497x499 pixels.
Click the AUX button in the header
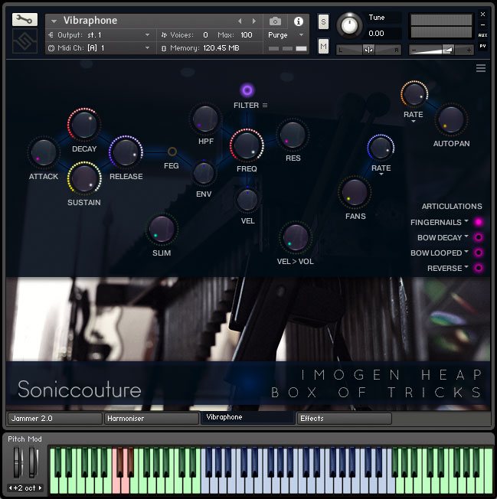pos(482,35)
